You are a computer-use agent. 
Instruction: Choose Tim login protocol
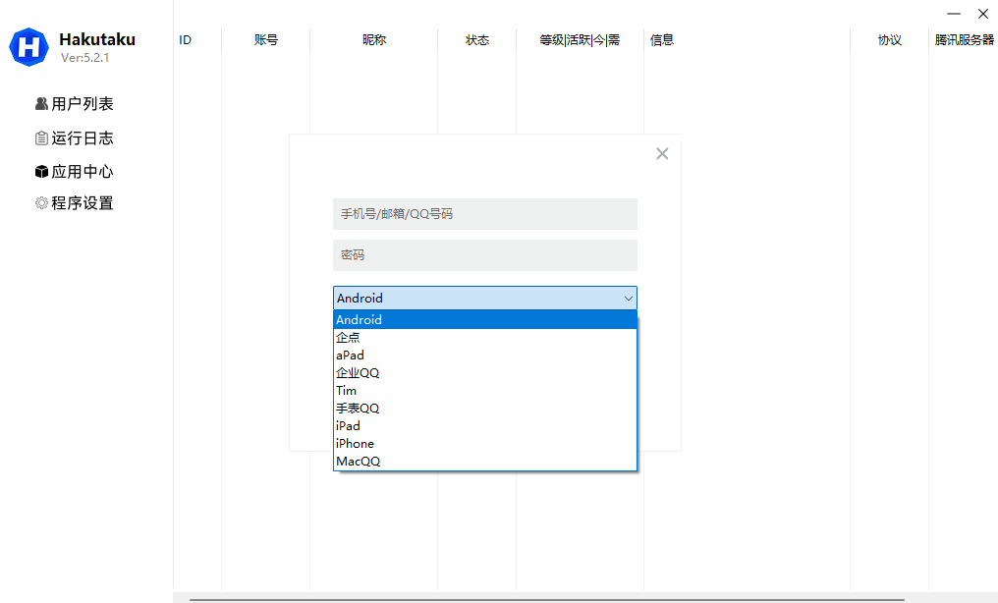pos(485,391)
